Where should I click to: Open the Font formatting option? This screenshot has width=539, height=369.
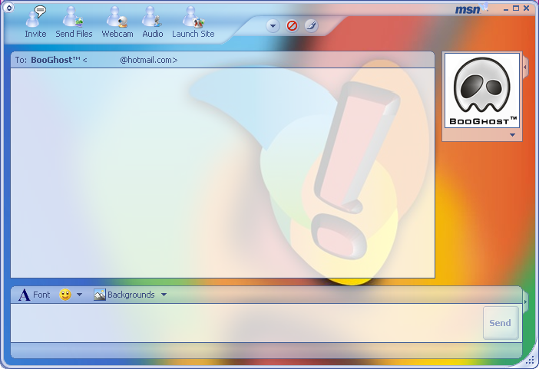(35, 295)
